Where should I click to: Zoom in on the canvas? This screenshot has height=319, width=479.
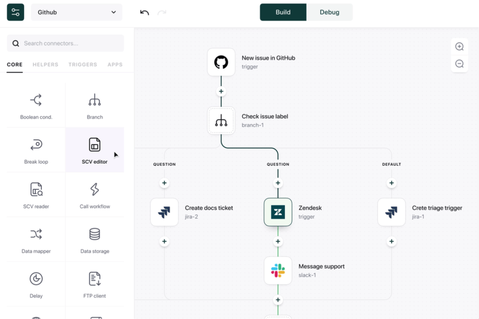point(459,46)
